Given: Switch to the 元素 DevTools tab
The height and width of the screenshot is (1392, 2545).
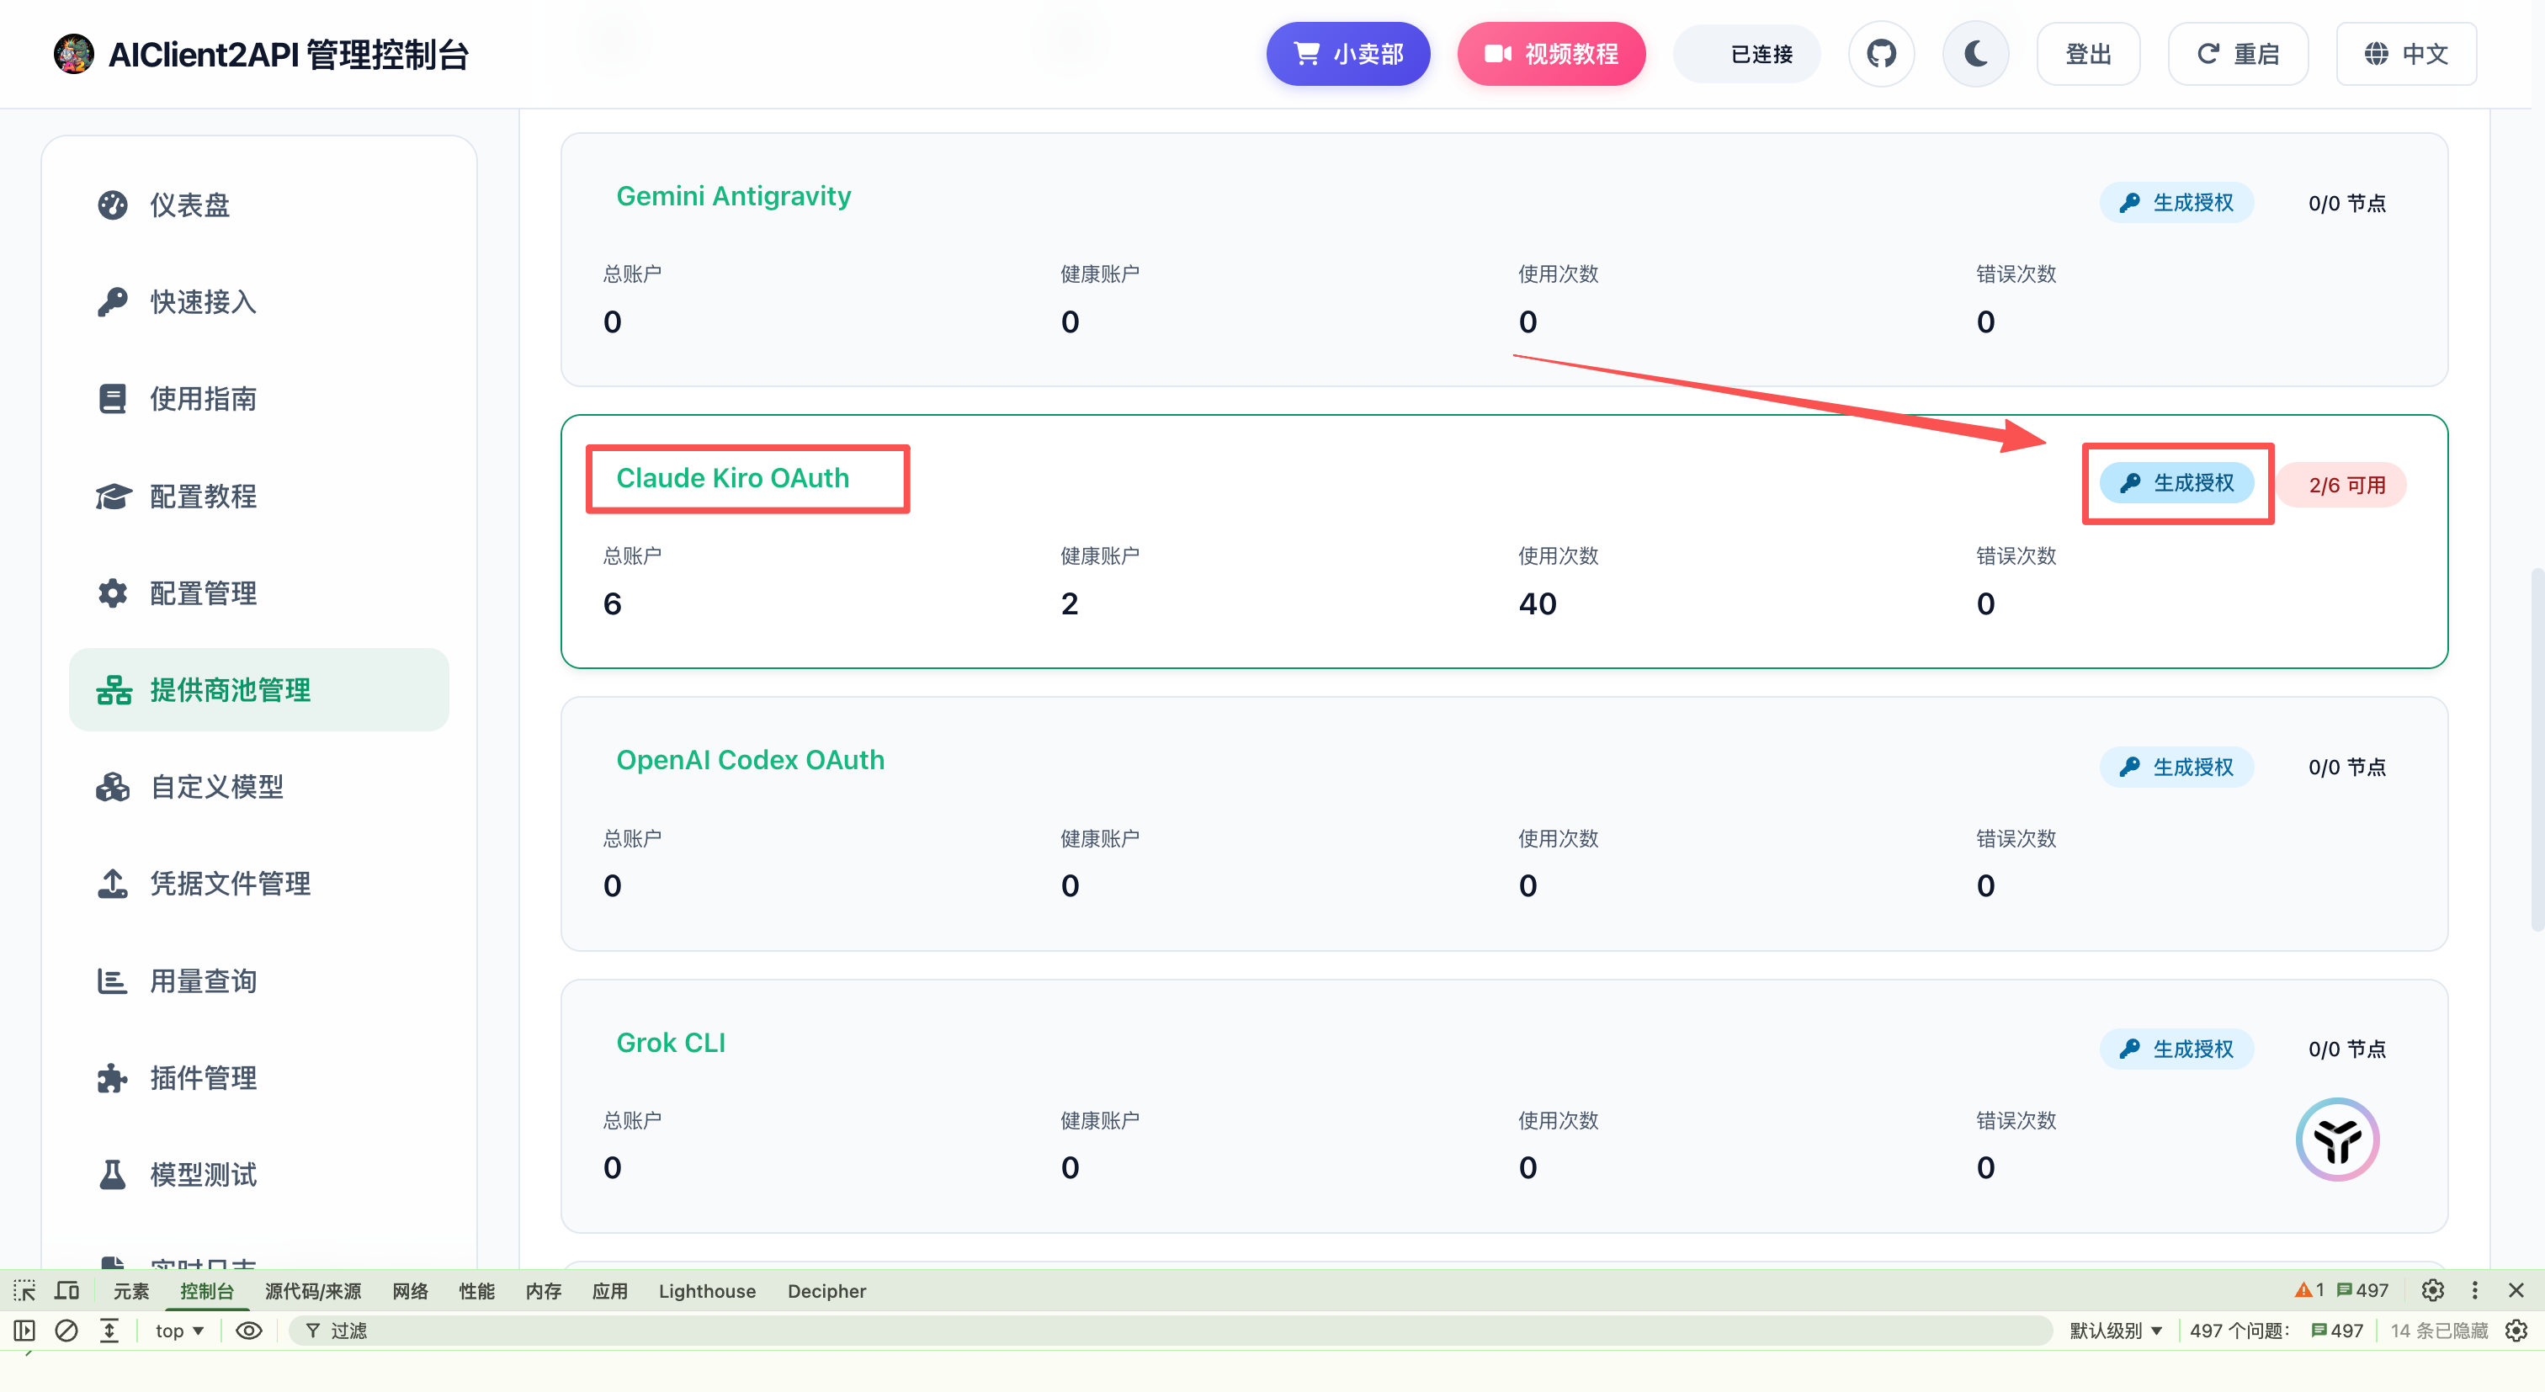Looking at the screenshot, I should point(130,1291).
